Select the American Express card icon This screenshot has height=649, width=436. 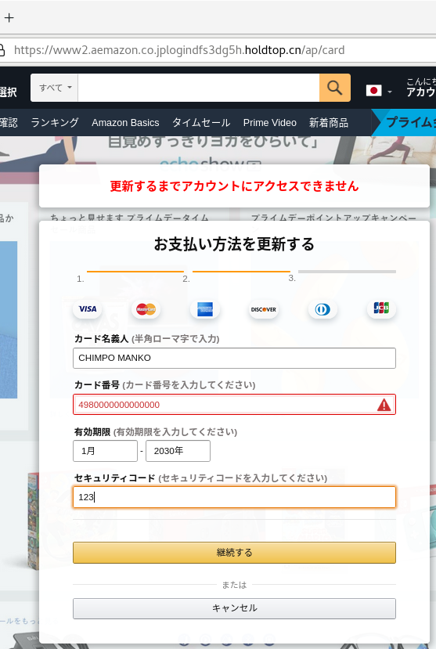tap(205, 309)
